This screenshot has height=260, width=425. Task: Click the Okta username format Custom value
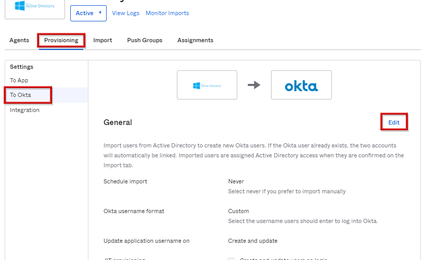(238, 211)
